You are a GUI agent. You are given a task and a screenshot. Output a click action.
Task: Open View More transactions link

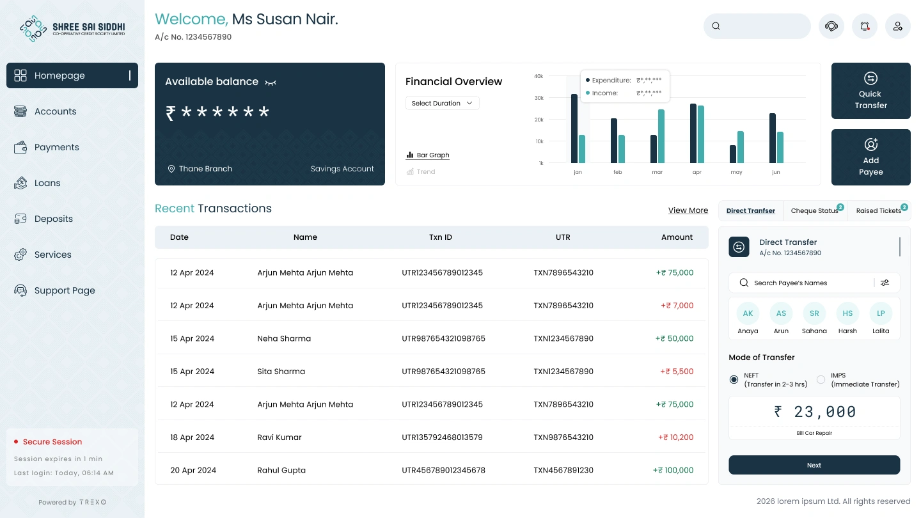(688, 210)
